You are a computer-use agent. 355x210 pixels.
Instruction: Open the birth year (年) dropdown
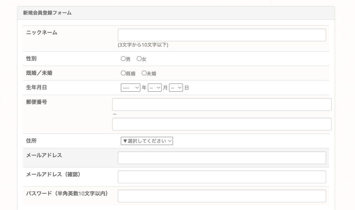click(x=130, y=88)
